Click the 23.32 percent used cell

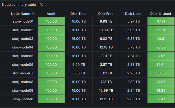[161, 47]
